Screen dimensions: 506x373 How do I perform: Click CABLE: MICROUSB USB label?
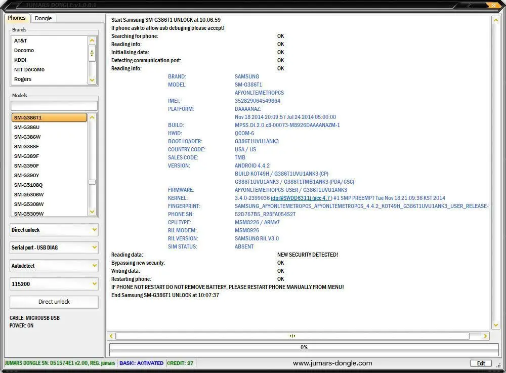(34, 318)
